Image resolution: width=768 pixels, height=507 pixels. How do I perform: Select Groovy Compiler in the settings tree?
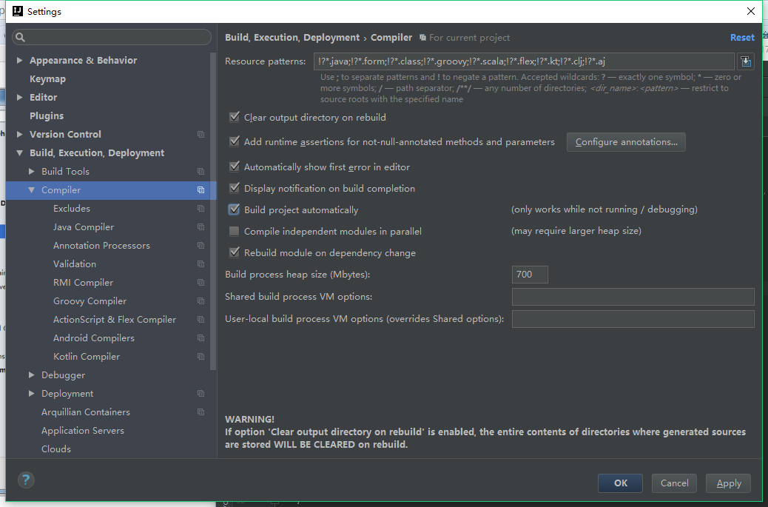(90, 301)
